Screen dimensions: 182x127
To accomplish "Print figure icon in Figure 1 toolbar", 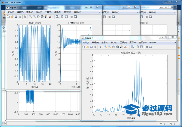I will click(x=20, y=17).
